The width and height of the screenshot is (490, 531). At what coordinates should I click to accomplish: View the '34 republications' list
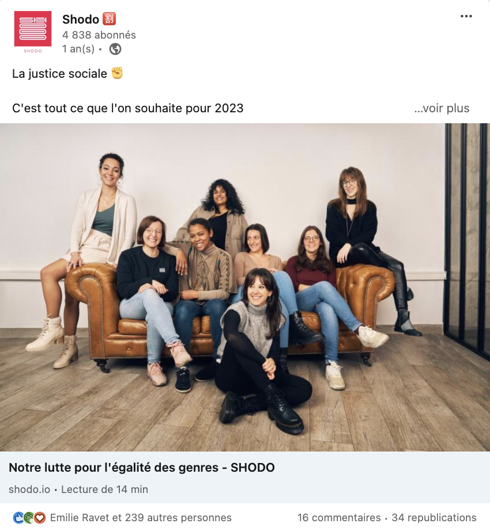pos(434,517)
